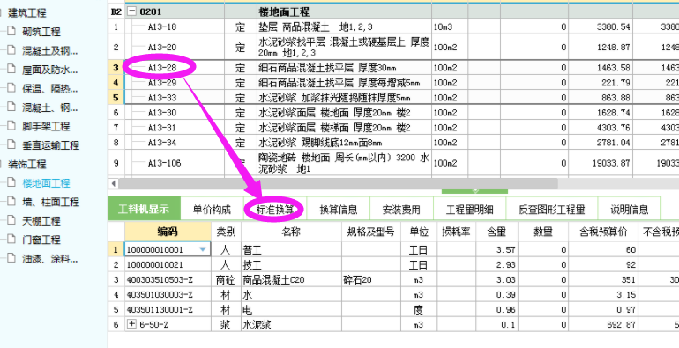
Task: Click document icon beside 楼地面工程
Action: pyautogui.click(x=11, y=182)
